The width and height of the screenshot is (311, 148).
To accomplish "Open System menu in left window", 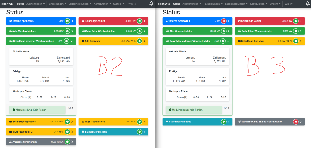I will (119, 4).
